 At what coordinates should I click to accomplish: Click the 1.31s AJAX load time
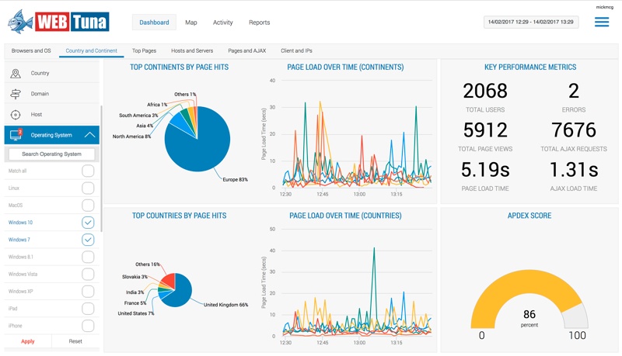574,170
